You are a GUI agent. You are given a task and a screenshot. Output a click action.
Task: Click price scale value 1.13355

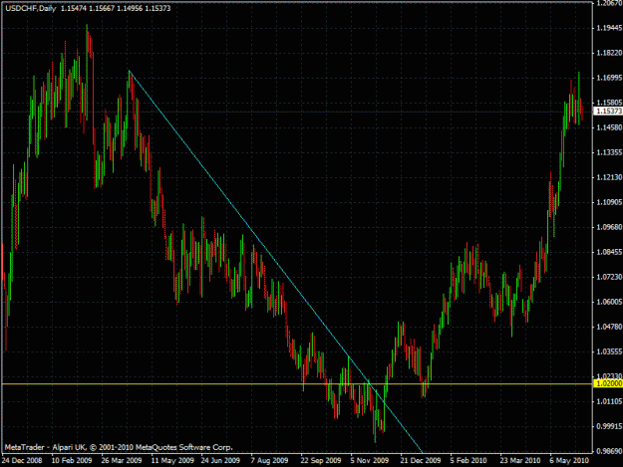[x=609, y=152]
